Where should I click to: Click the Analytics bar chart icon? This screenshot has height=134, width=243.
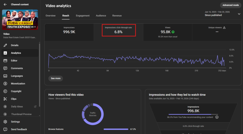pyautogui.click(x=5, y=53)
